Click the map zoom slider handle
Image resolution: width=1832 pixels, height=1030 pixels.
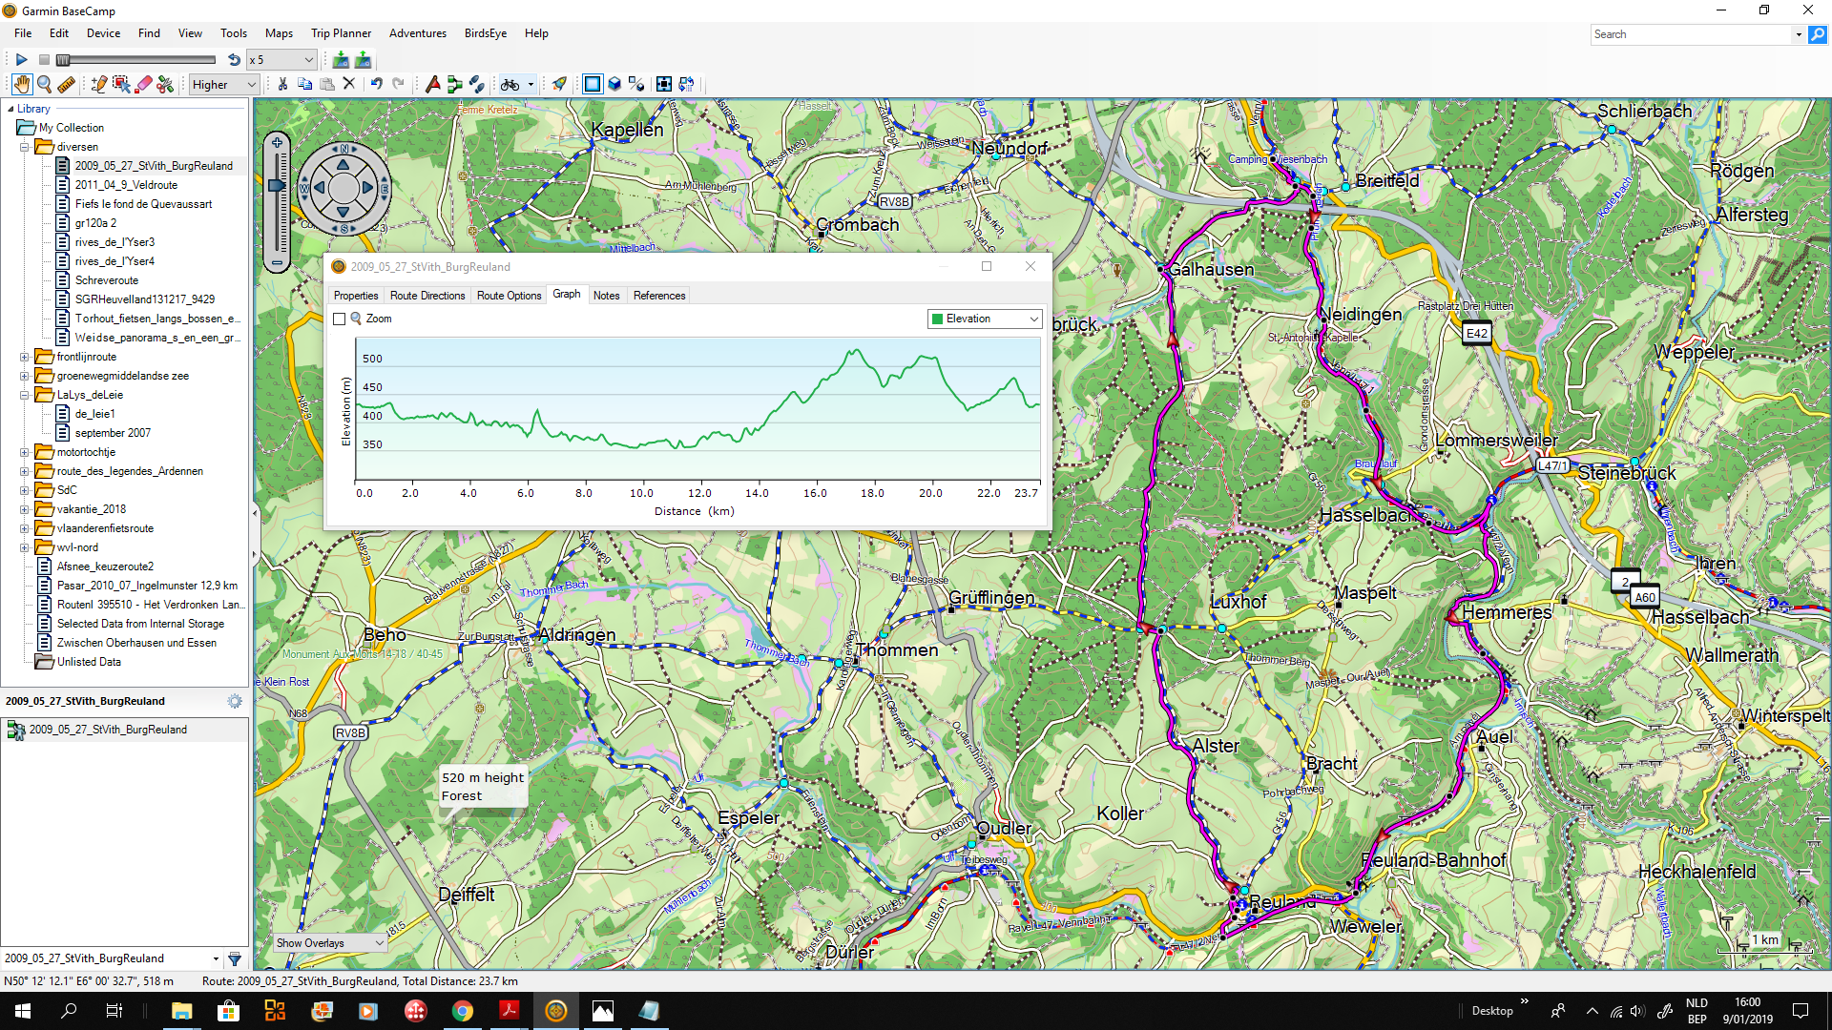tap(277, 186)
